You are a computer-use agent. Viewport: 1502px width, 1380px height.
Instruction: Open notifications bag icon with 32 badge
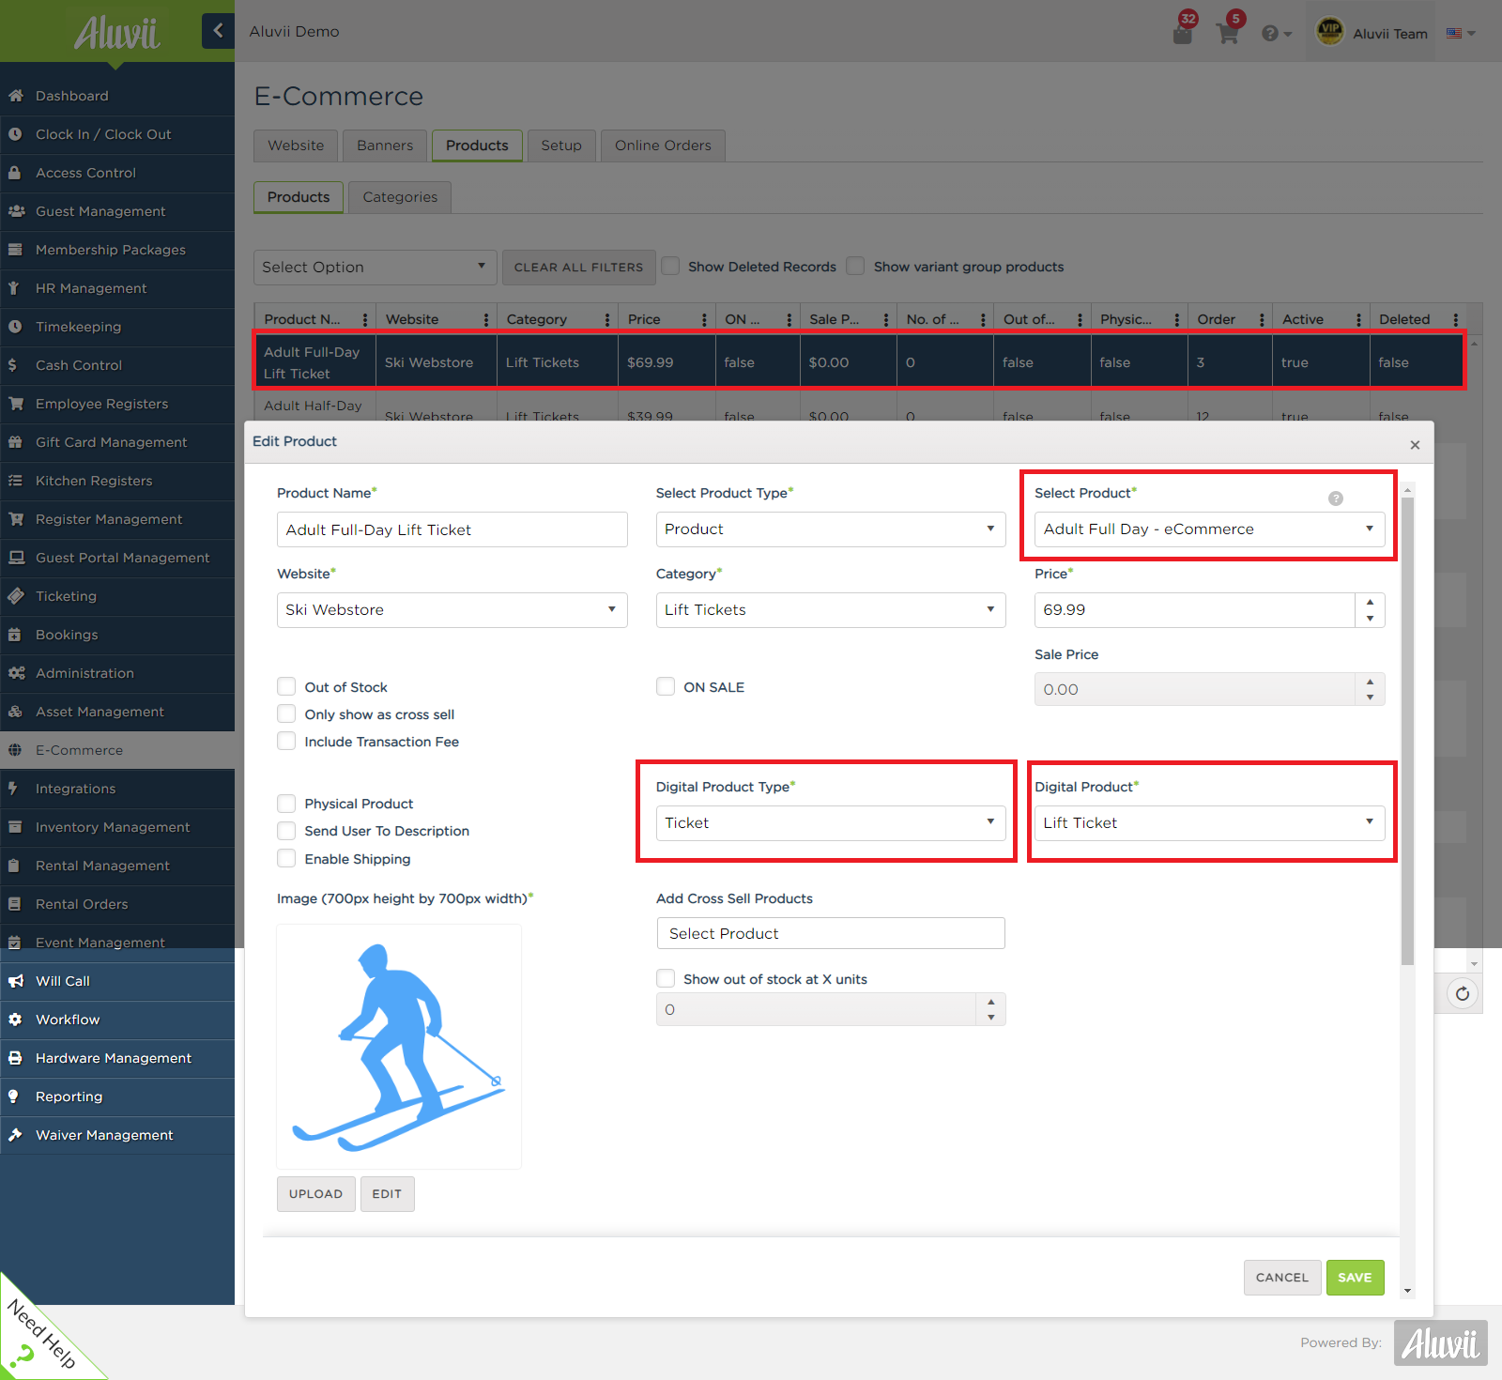[x=1183, y=34]
